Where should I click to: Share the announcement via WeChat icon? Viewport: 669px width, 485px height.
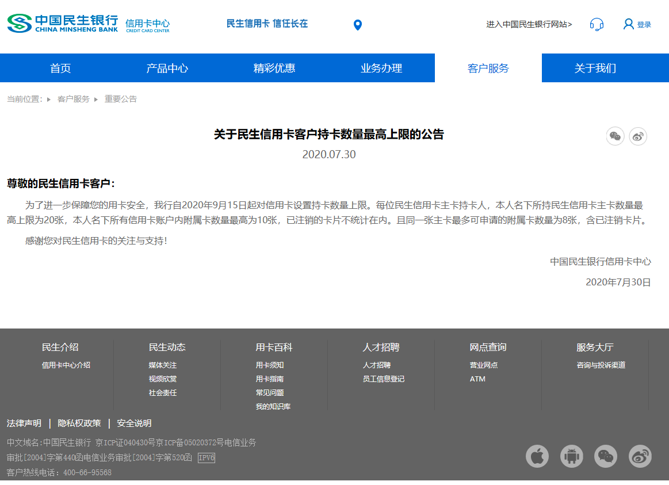tap(616, 136)
